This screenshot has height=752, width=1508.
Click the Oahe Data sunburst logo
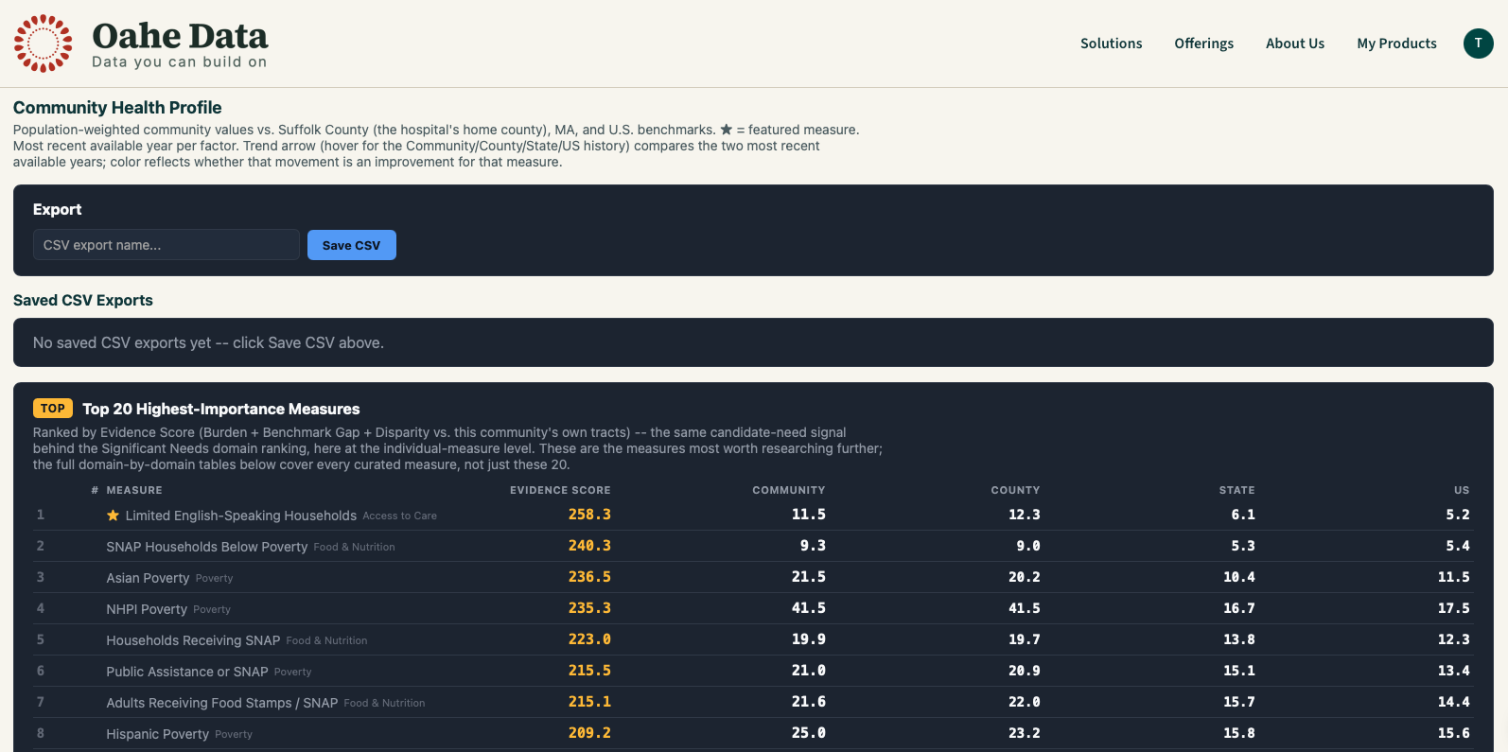pyautogui.click(x=43, y=44)
